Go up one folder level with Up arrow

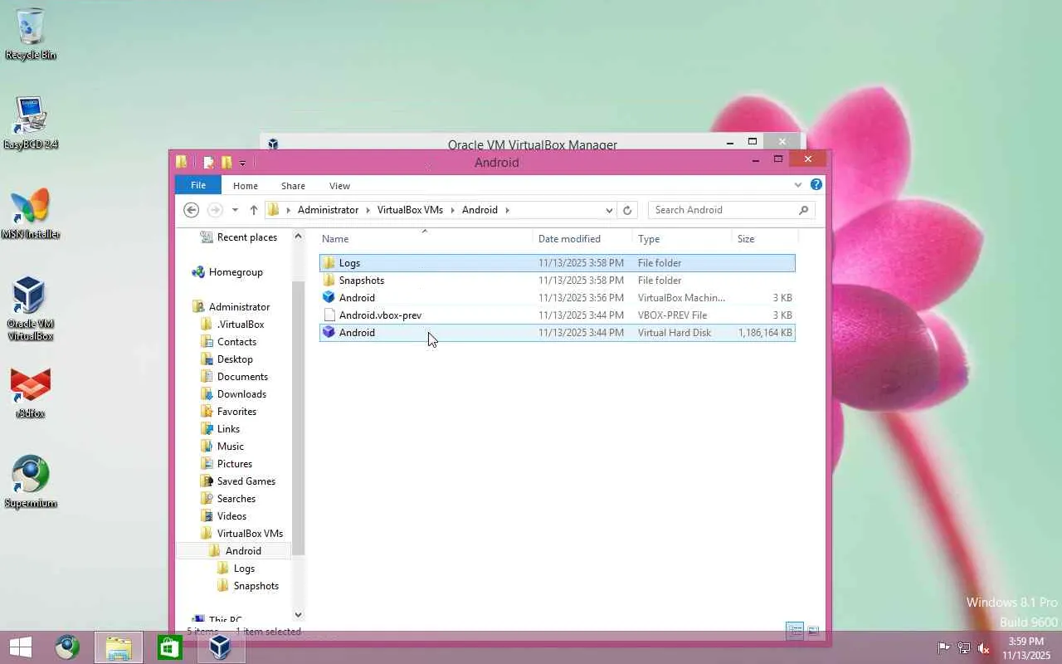(254, 210)
